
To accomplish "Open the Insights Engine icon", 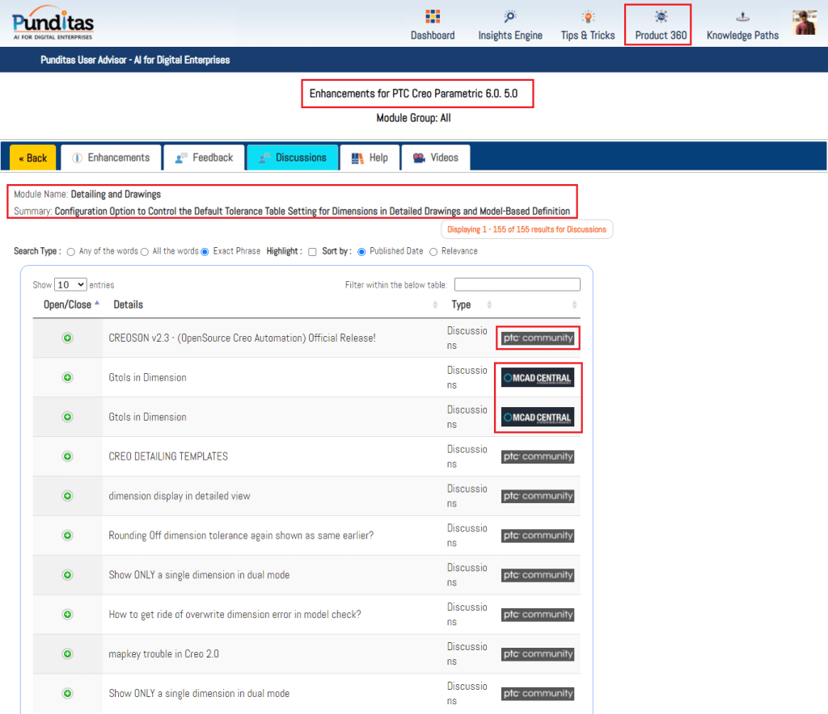I will pyautogui.click(x=510, y=17).
